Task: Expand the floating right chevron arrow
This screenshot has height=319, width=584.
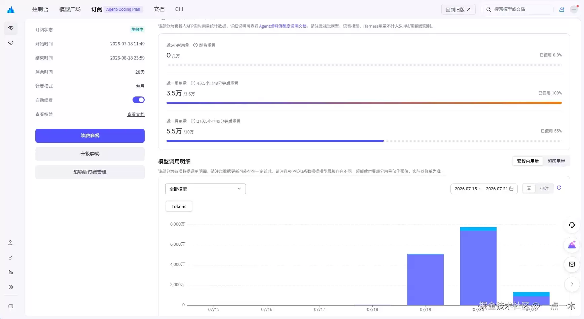Action: click(x=572, y=284)
